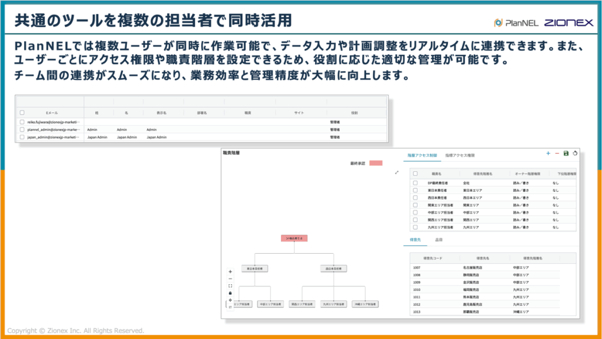Click the japan_admin email cell
This screenshot has width=602, height=339.
coord(53,137)
